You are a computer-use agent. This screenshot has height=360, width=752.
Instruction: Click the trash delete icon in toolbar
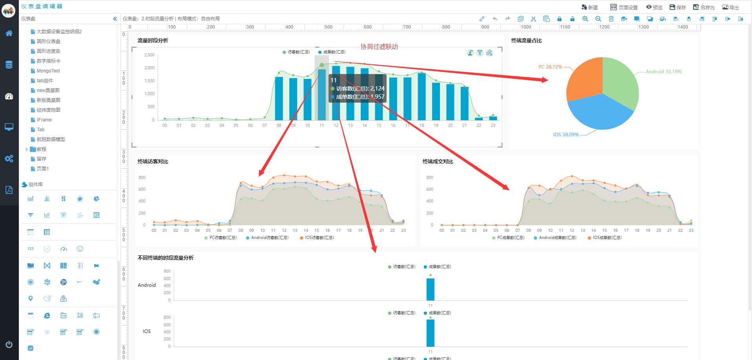tap(611, 19)
